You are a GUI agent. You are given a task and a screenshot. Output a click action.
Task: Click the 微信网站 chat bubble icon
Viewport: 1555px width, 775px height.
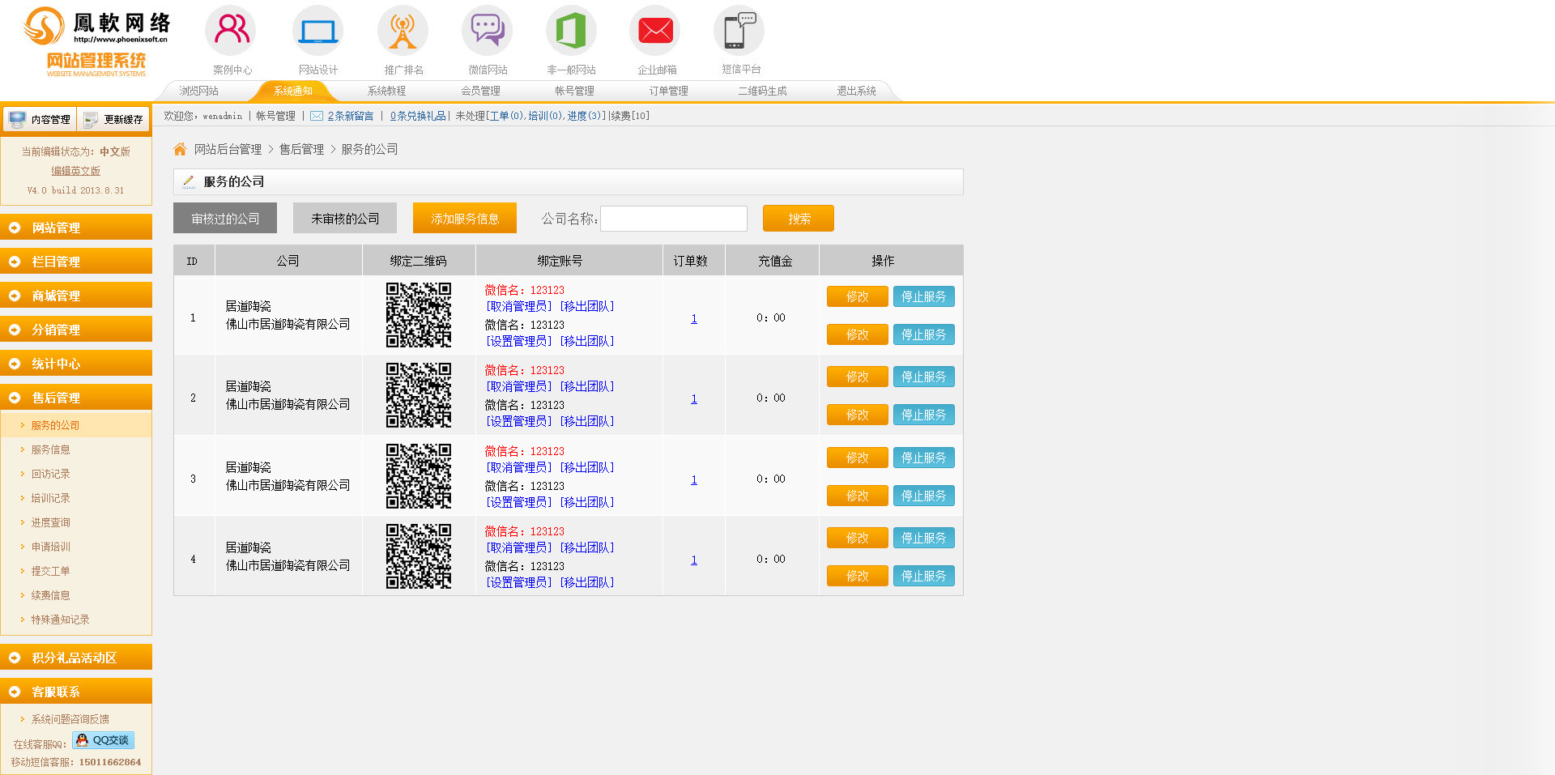pyautogui.click(x=487, y=31)
